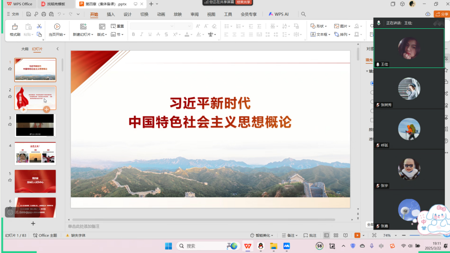Open the 批注 comments icon in status bar
Viewport: 450px width, 253px height.
310,236
